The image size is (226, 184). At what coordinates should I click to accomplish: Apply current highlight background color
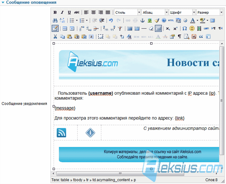[x=202, y=20]
